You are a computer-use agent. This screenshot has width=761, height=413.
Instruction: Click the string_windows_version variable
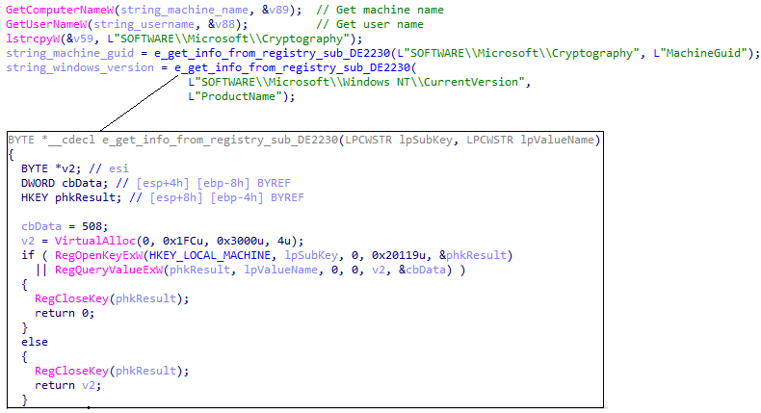point(80,67)
